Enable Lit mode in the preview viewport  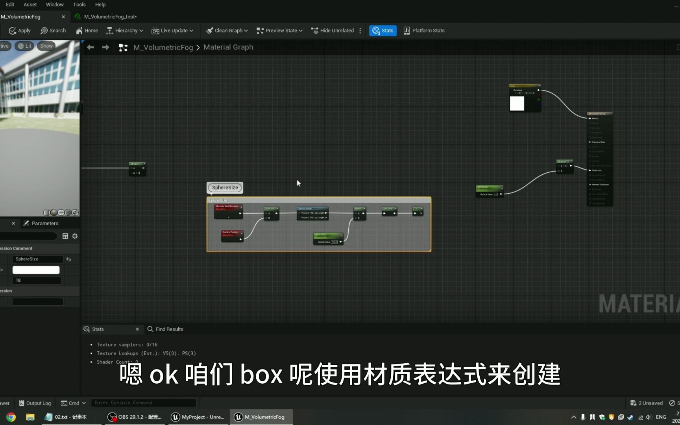(24, 46)
